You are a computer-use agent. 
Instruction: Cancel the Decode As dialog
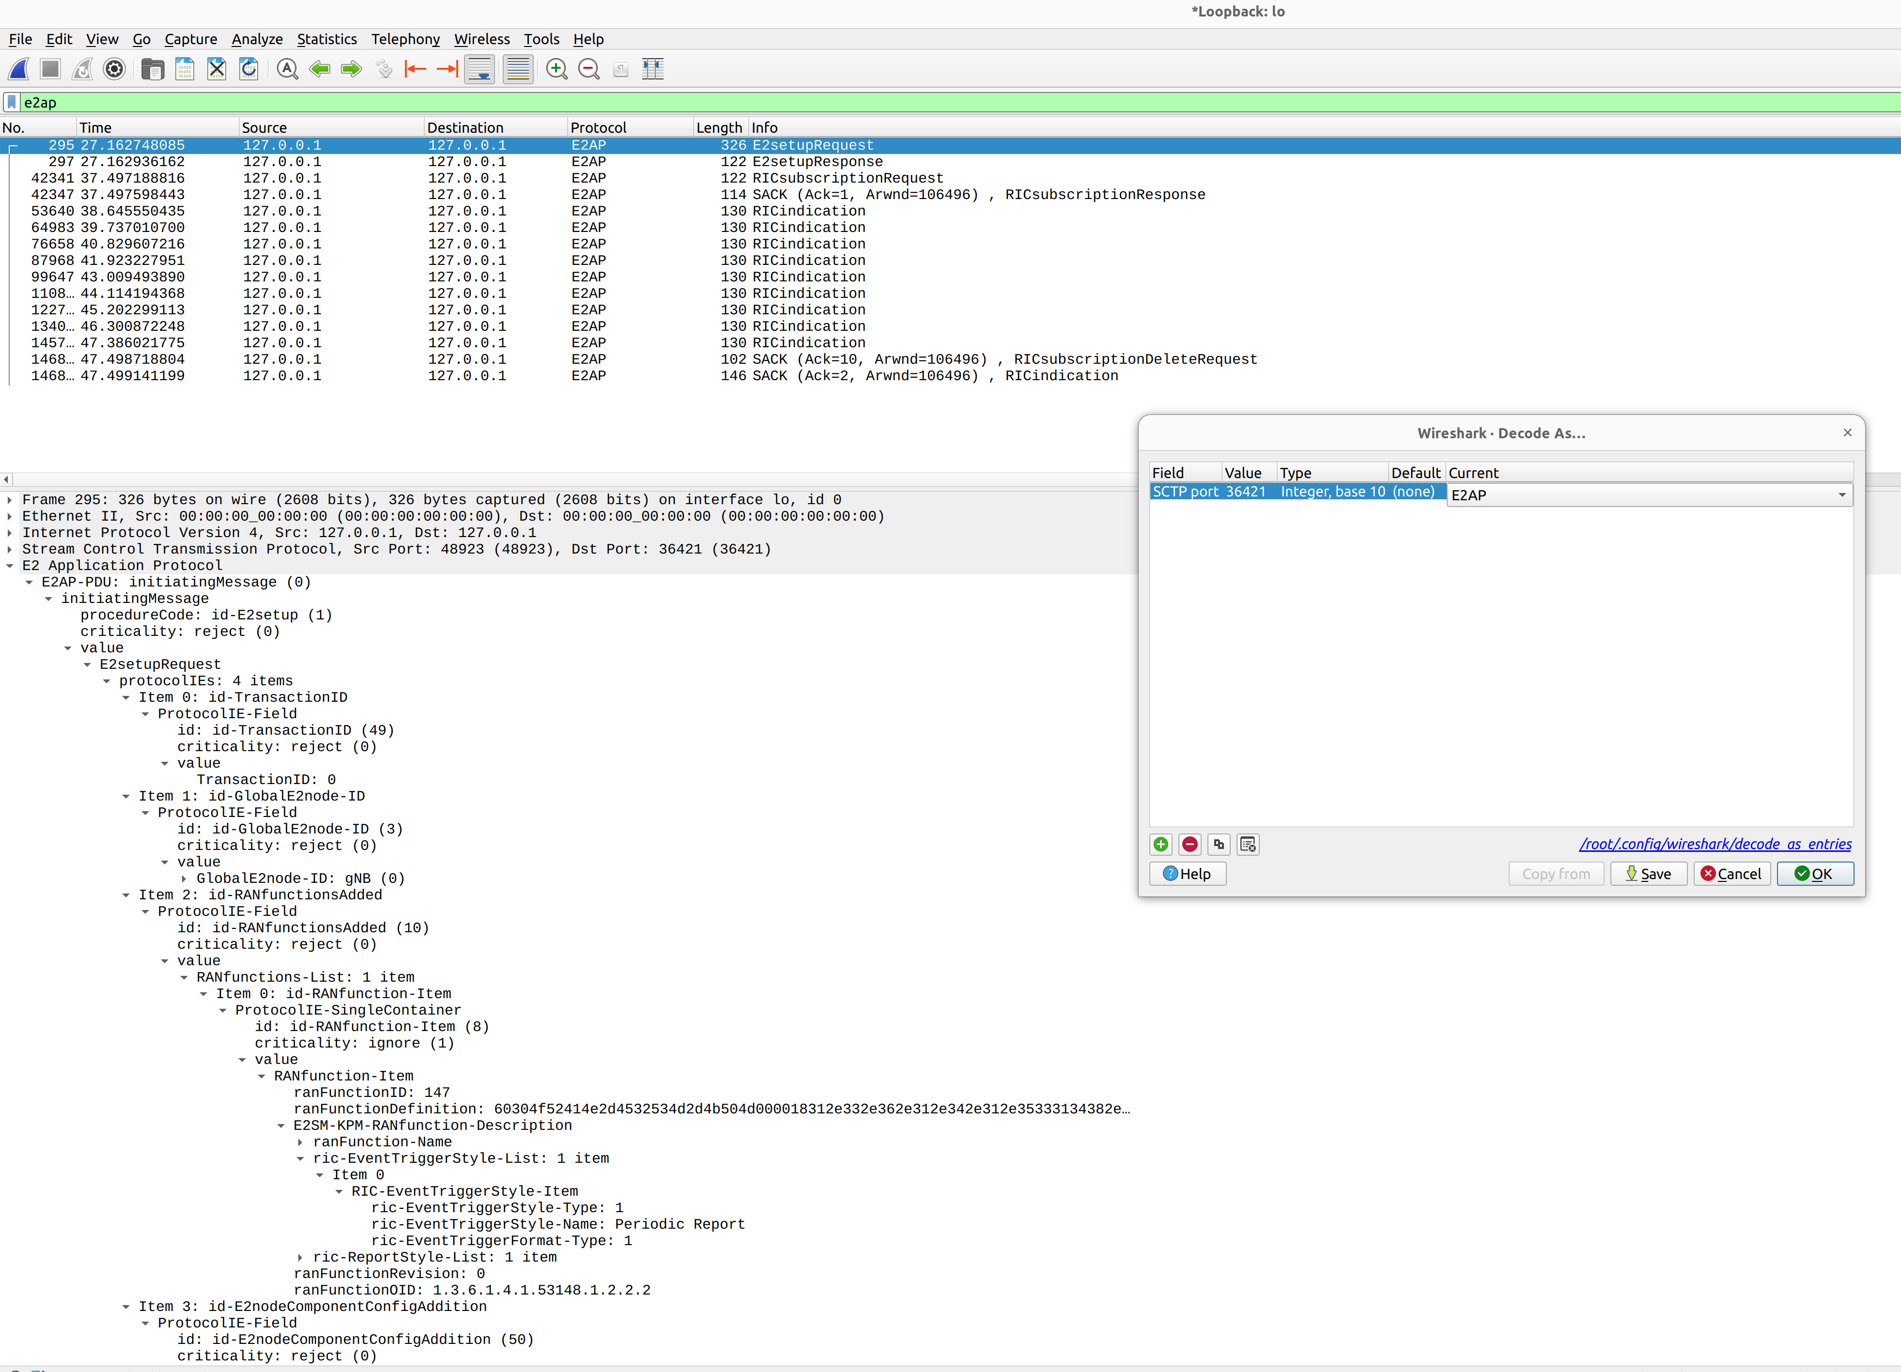click(x=1731, y=874)
